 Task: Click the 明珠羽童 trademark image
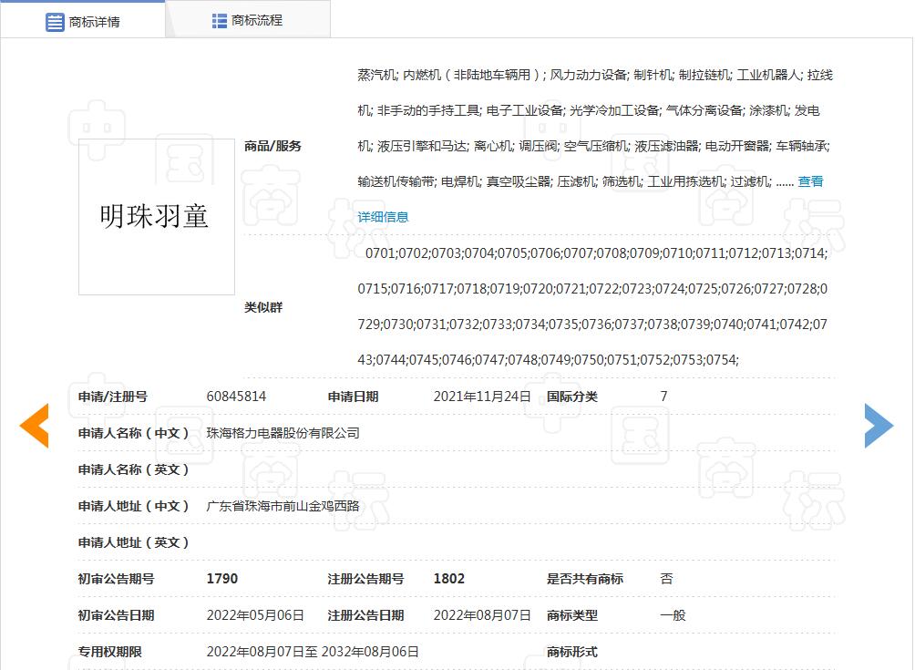click(157, 217)
